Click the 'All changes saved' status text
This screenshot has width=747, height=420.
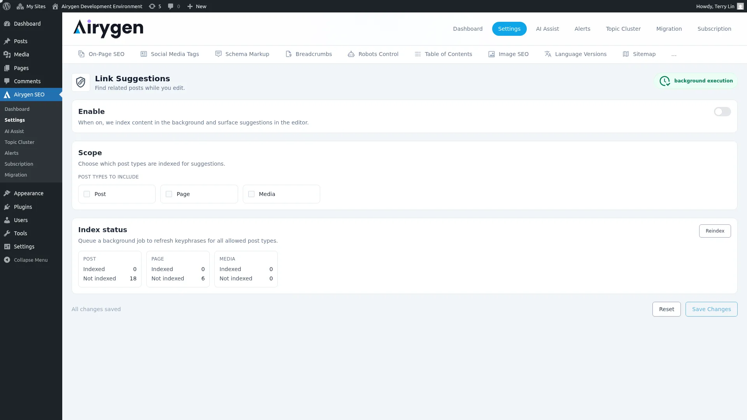click(x=96, y=309)
